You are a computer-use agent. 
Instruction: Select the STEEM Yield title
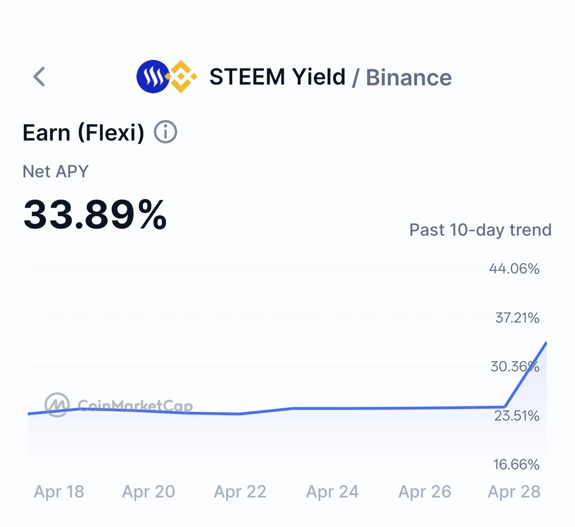277,77
